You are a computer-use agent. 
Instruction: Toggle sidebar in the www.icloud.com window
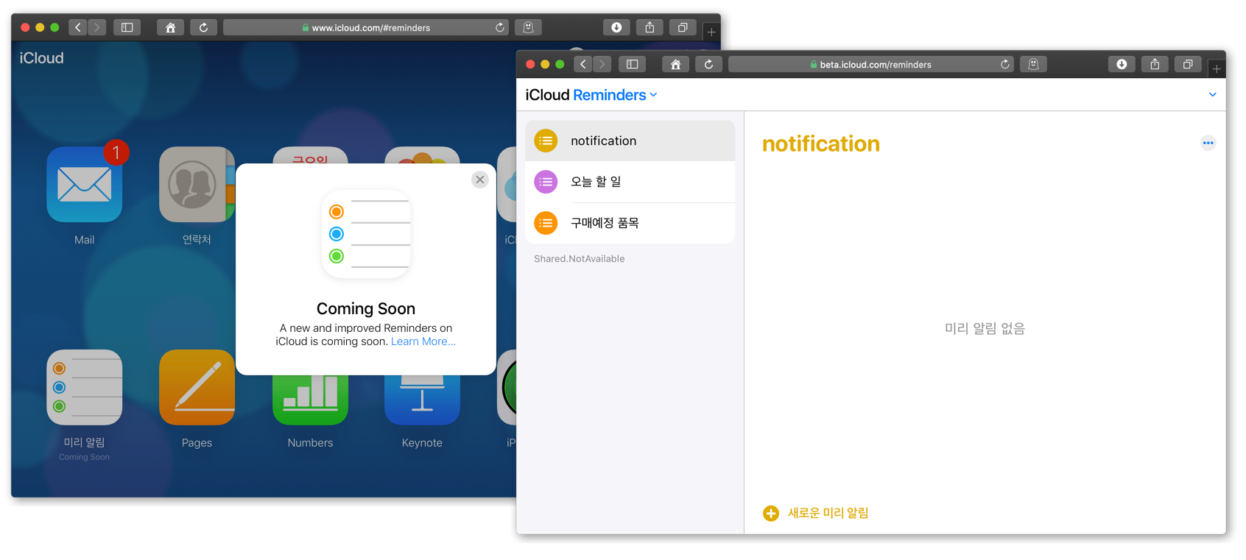point(127,27)
